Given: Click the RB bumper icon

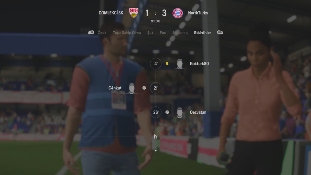Looking at the screenshot, I should point(220,32).
